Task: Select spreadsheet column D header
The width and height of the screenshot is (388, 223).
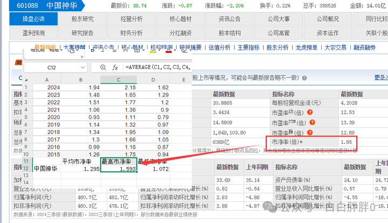Action: pos(153,80)
